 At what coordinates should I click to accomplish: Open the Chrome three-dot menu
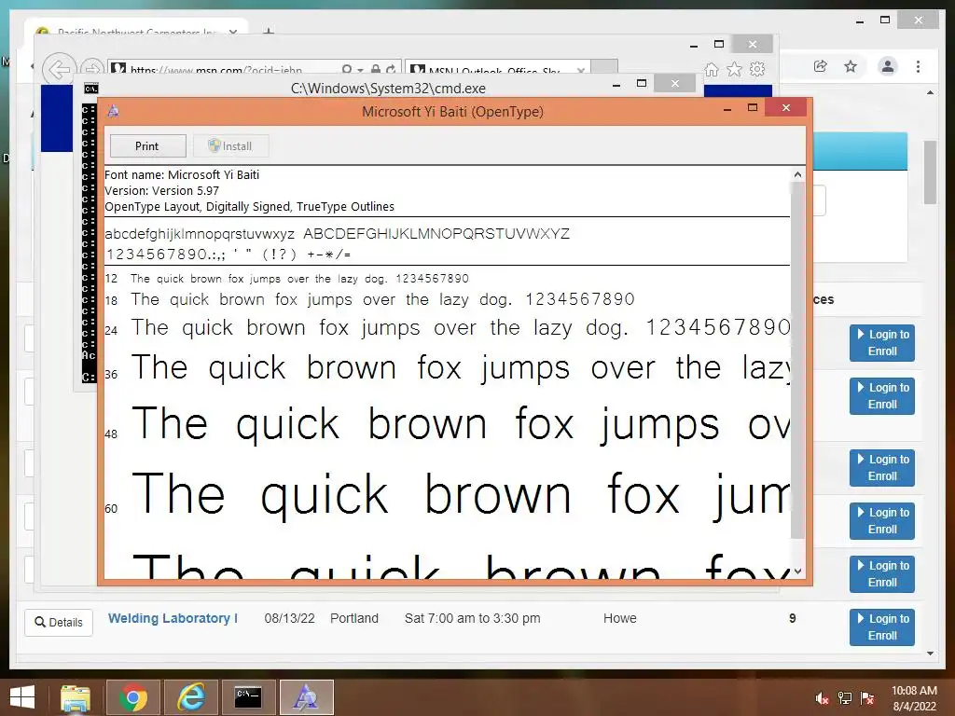pos(918,66)
